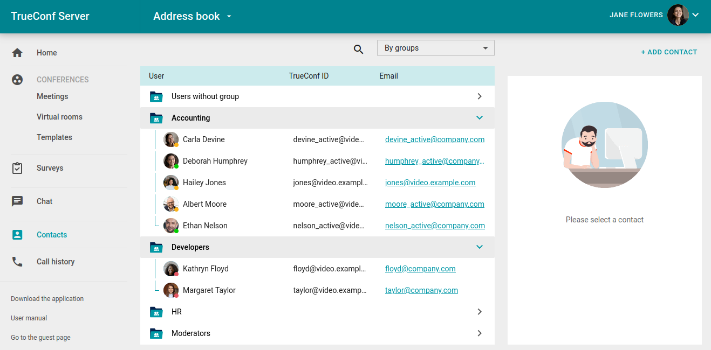Screen dimensions: 711x350
Task: Click the Surveys clipboard icon
Action: [x=17, y=168]
